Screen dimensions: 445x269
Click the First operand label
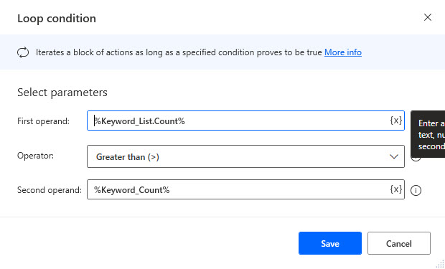[43, 121]
